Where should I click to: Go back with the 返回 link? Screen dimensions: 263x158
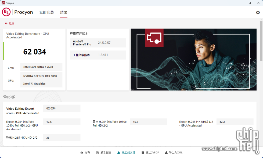tap(12, 23)
